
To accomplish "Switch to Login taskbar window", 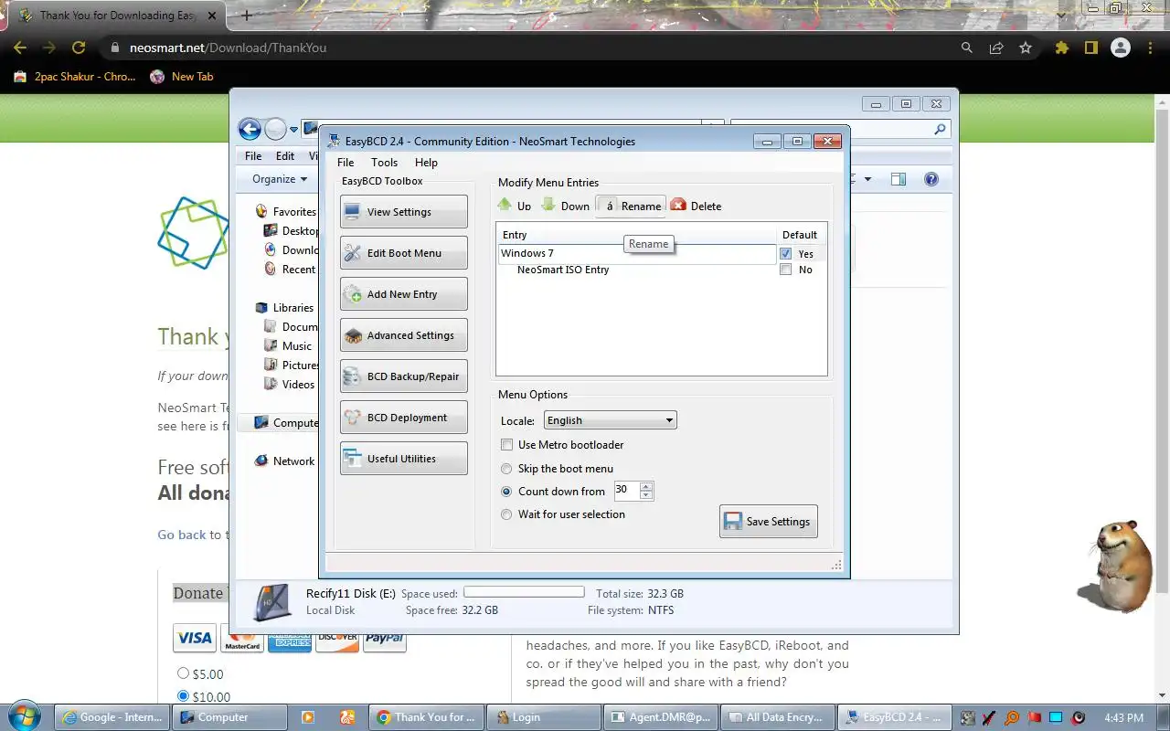I will point(542,717).
